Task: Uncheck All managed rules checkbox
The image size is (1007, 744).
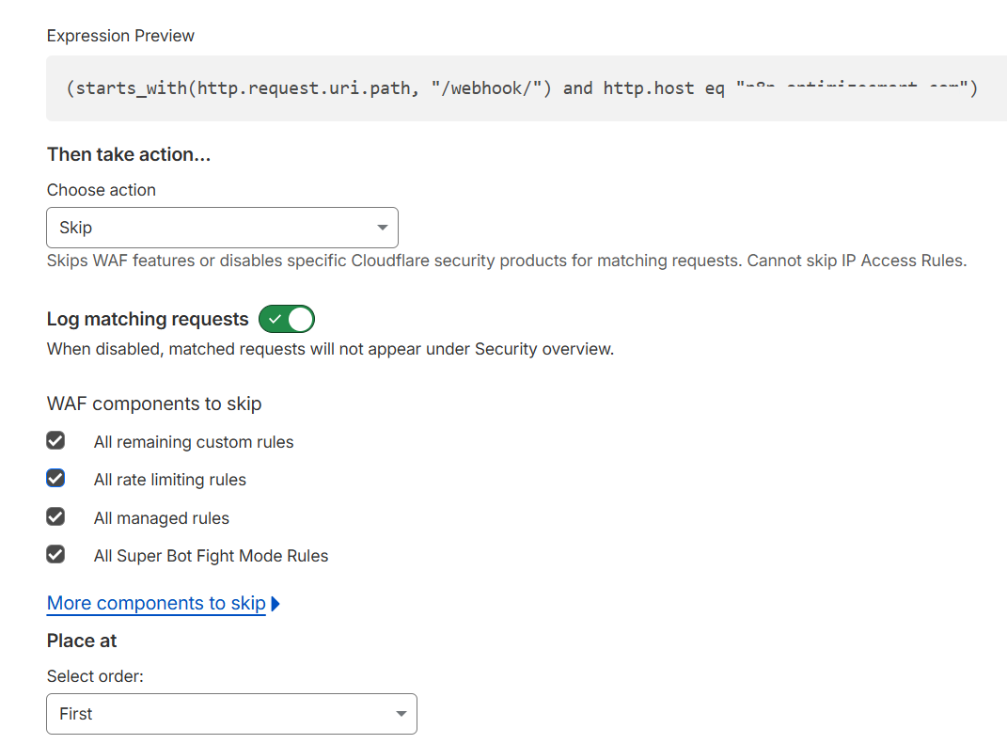Action: (x=55, y=517)
